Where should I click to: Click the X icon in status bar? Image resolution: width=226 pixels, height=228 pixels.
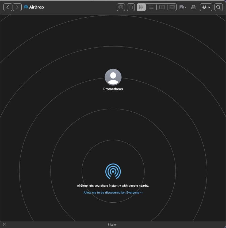(x=4, y=225)
